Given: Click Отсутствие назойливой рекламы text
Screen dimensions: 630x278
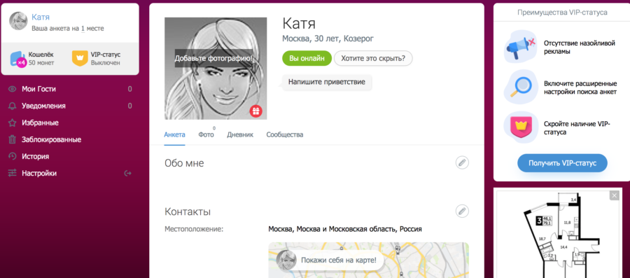Looking at the screenshot, I should coord(580,47).
